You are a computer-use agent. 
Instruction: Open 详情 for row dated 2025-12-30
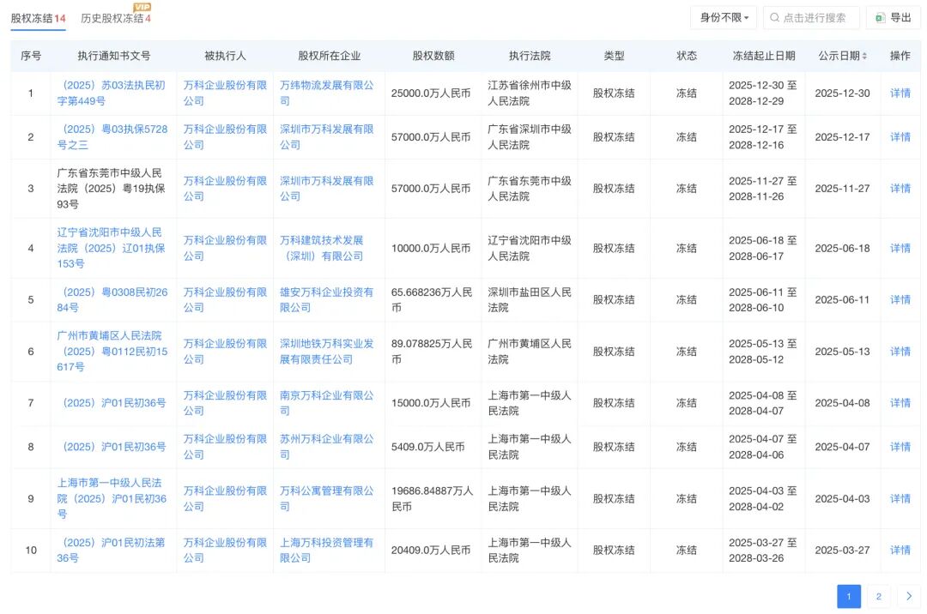(x=900, y=93)
